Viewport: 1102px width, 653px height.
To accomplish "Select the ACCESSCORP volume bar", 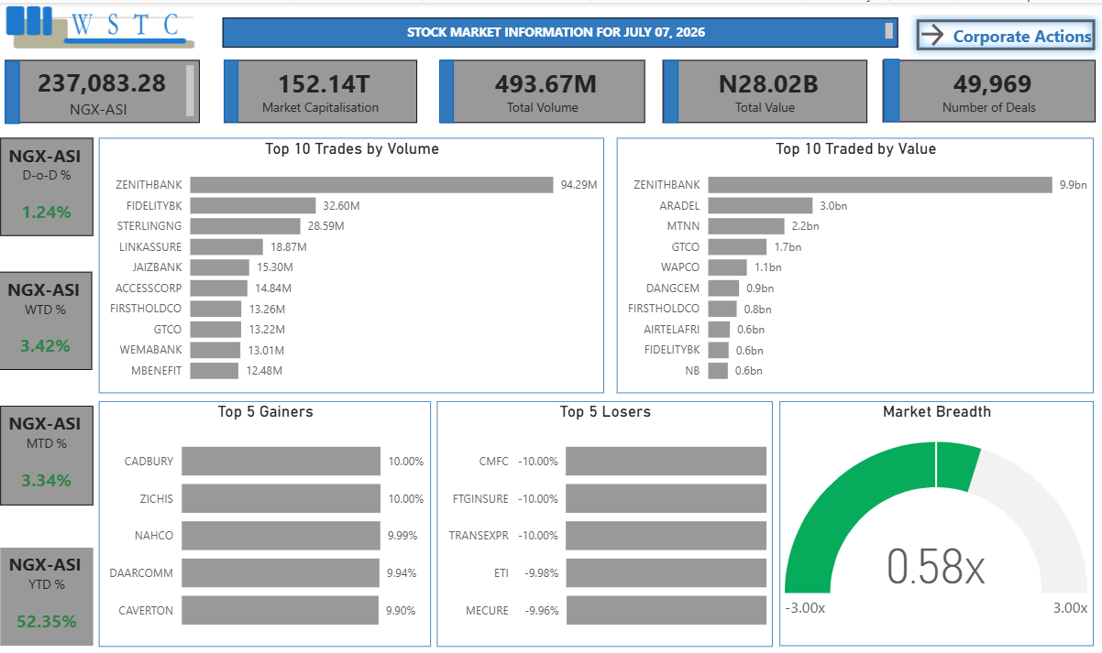I will tap(218, 288).
